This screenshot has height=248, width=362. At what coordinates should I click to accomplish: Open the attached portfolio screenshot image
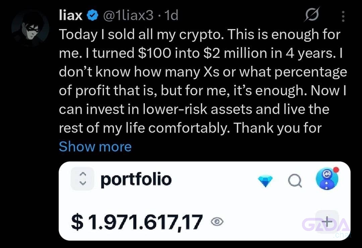pos(204,201)
